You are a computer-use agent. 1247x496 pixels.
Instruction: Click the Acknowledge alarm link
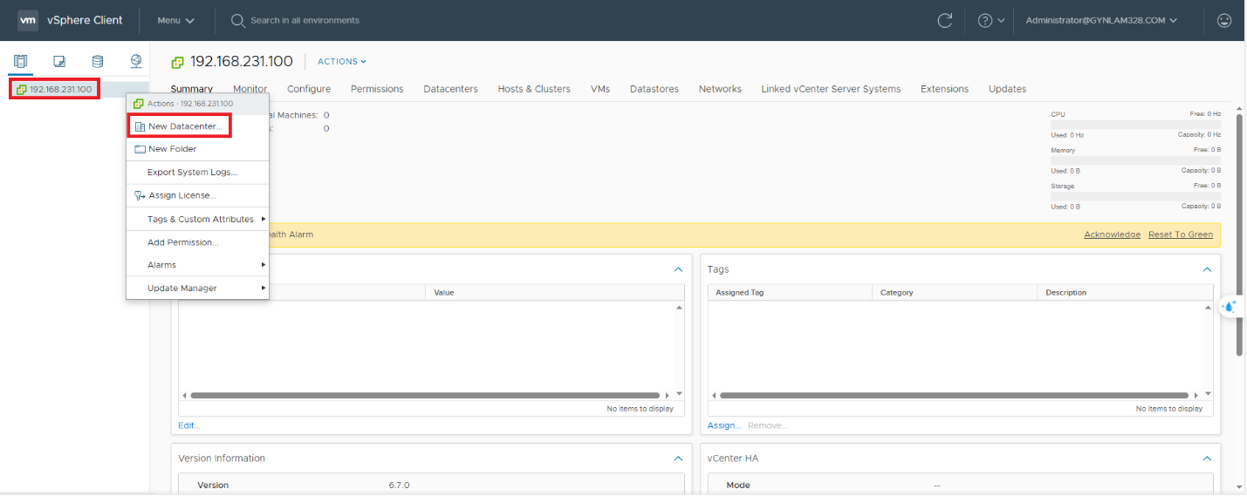(1112, 234)
